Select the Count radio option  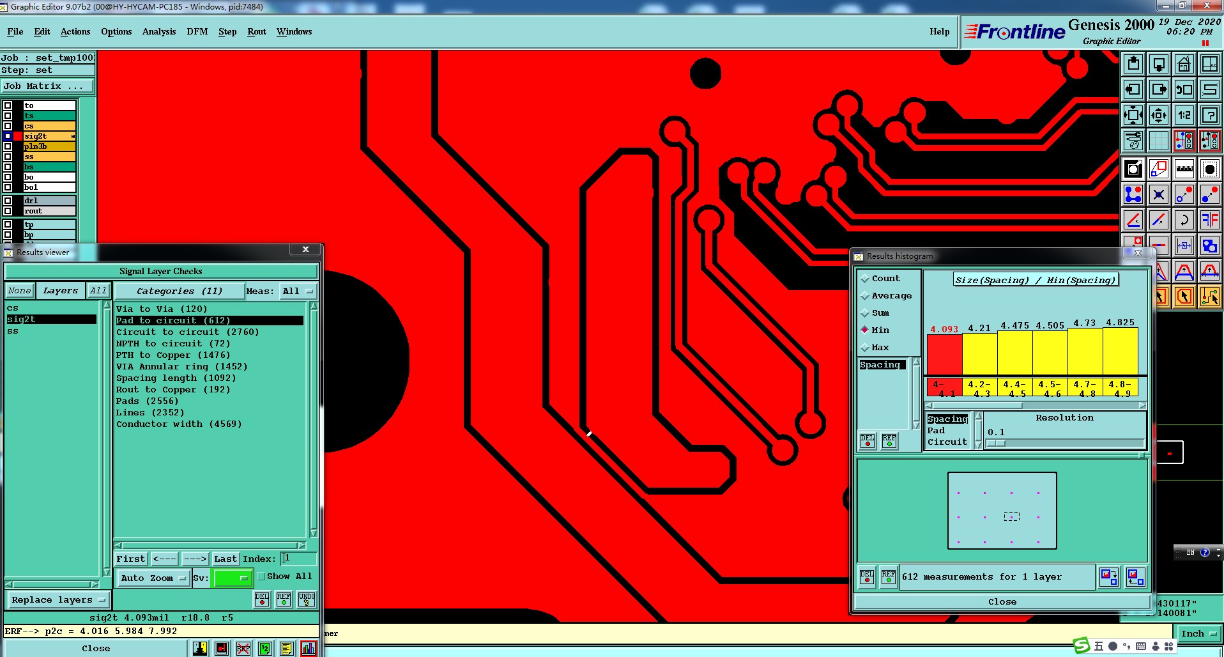click(x=880, y=279)
